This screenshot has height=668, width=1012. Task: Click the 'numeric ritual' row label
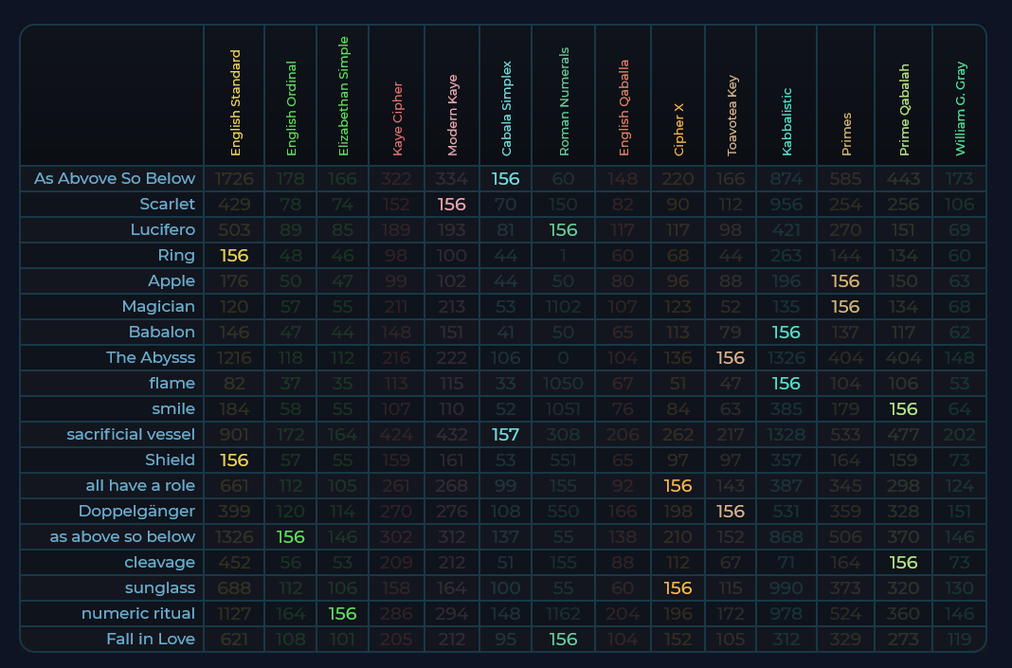138,613
